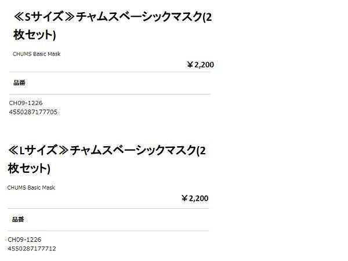
Task: Click "枚セット)" on the L-size title's second line
Action: coord(29,169)
